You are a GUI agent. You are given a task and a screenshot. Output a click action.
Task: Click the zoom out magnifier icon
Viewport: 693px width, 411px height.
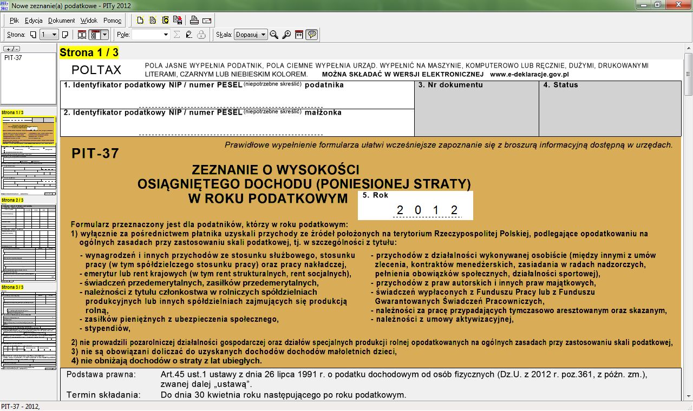[x=274, y=35]
